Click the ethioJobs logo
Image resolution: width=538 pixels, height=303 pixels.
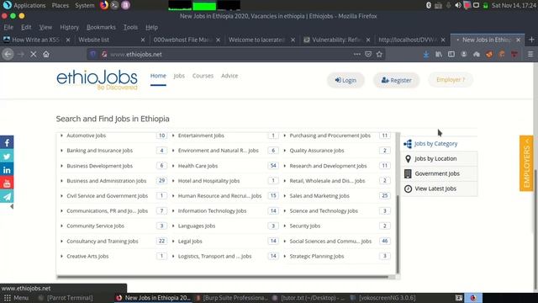click(98, 80)
